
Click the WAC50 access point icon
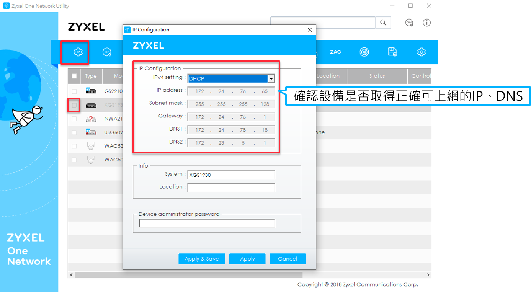(x=91, y=160)
